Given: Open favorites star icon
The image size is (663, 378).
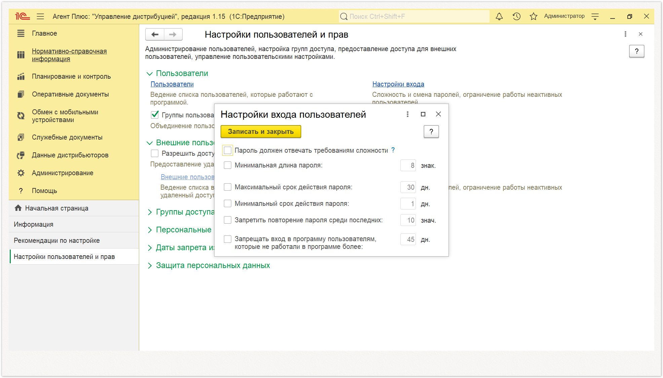Looking at the screenshot, I should (533, 16).
